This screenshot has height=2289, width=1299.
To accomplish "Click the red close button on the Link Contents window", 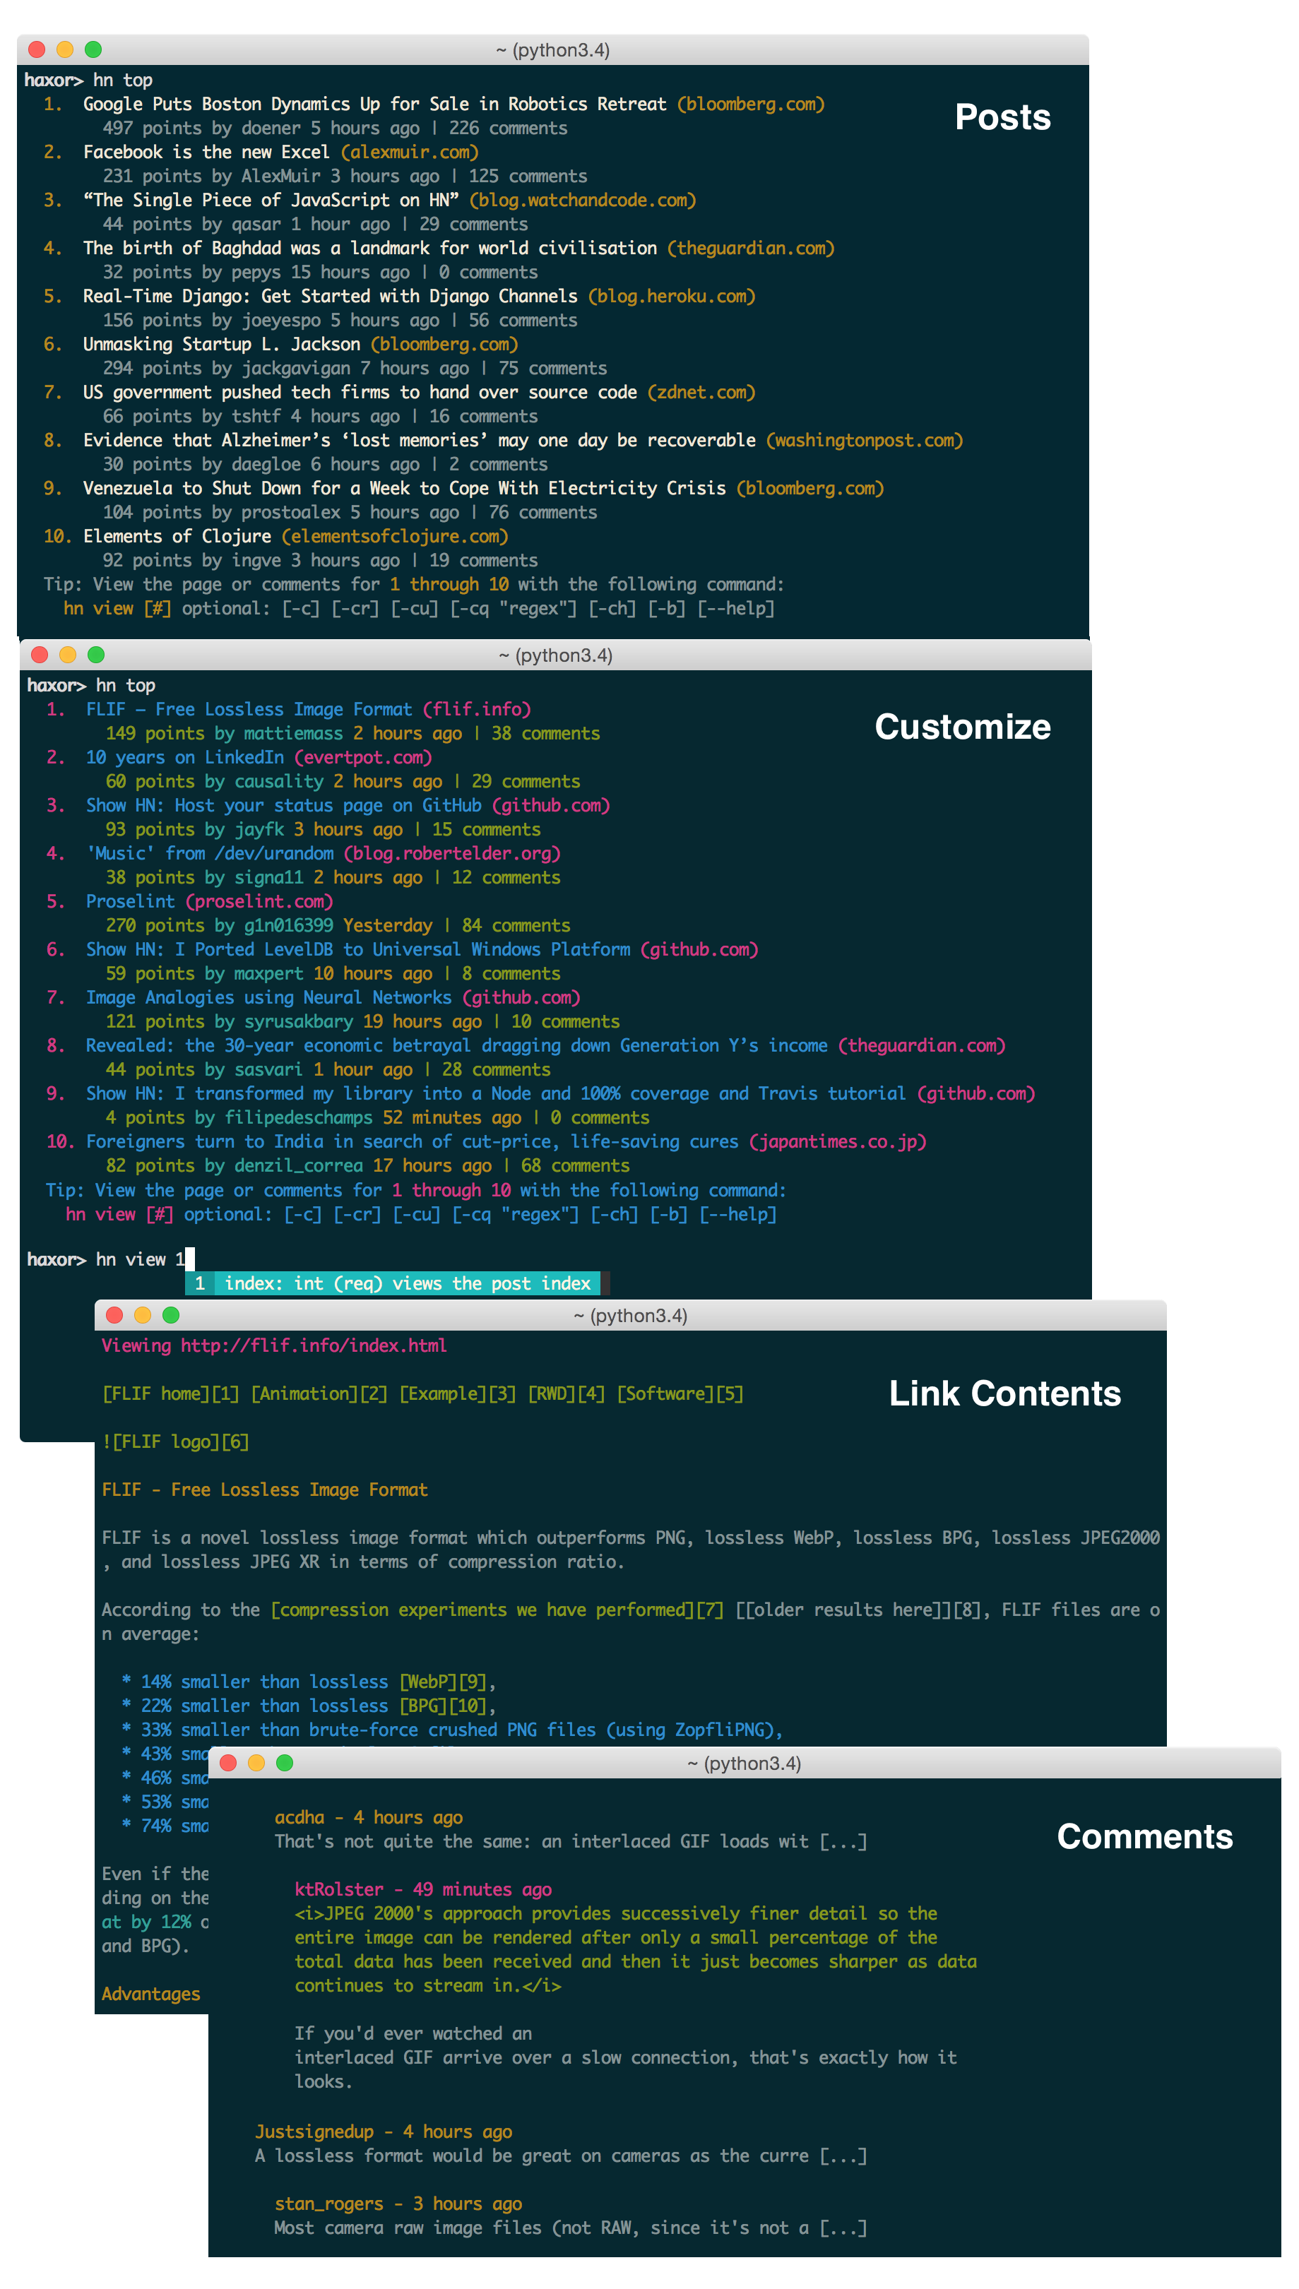I will [x=115, y=1315].
